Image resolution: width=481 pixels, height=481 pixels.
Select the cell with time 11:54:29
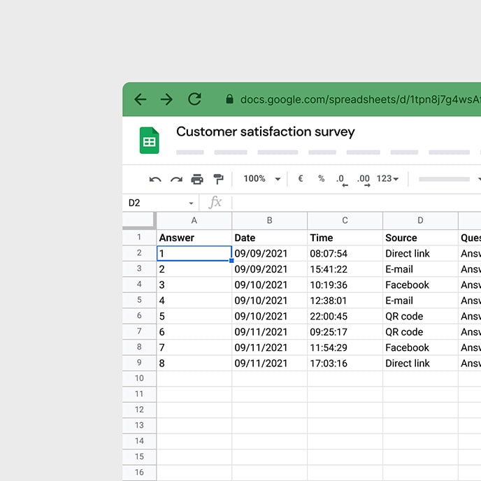click(345, 347)
